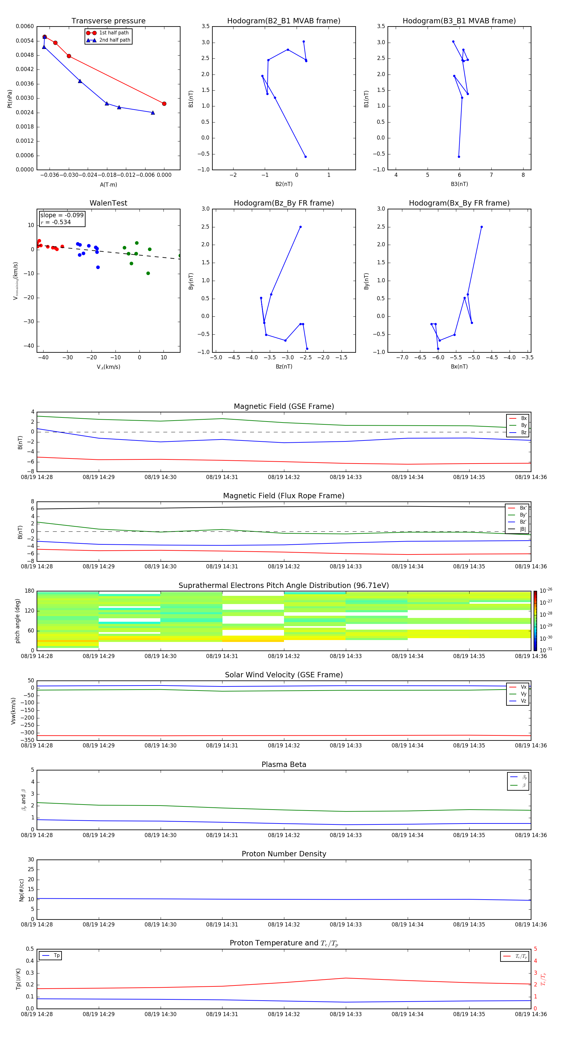The height and width of the screenshot is (1042, 568).
Task: Click the By entry in GSE field legend
Action: pyautogui.click(x=518, y=425)
